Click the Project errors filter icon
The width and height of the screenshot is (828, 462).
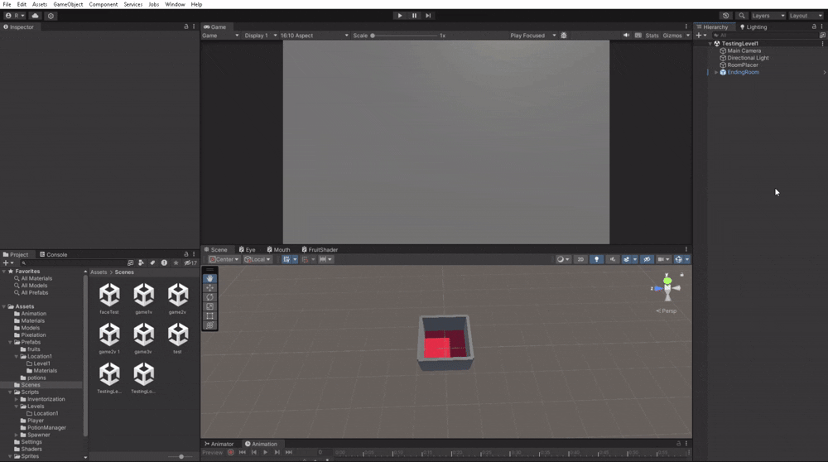click(164, 262)
